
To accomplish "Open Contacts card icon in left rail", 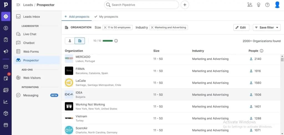I will 6,90.
